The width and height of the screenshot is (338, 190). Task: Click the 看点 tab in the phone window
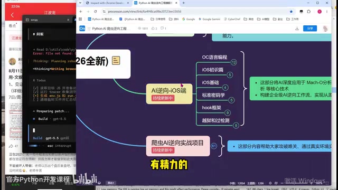12,26
